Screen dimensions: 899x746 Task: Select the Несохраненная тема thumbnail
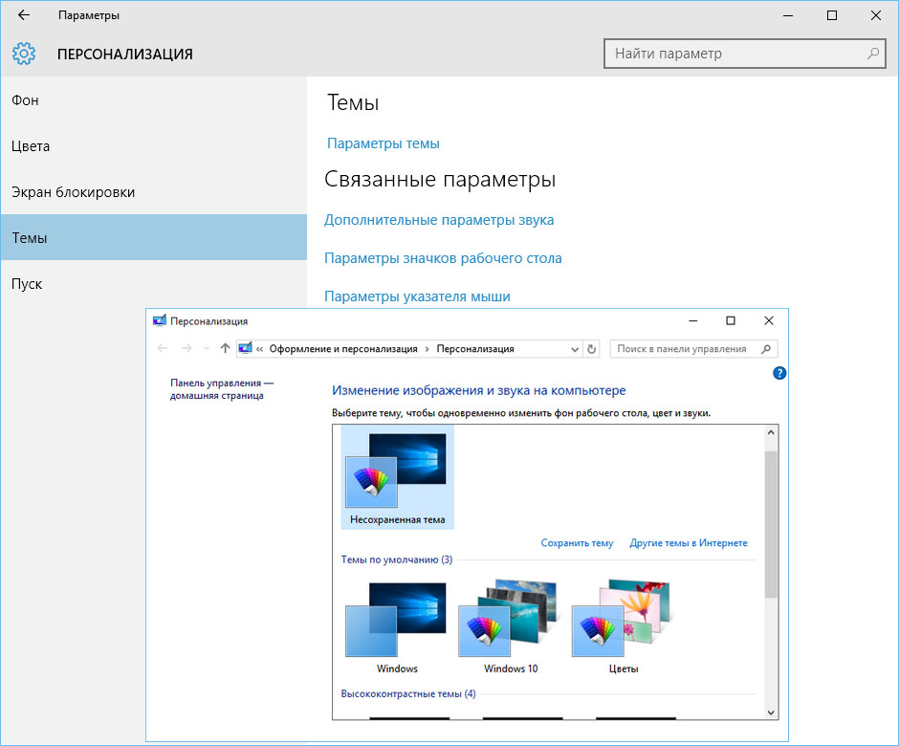coord(397,477)
